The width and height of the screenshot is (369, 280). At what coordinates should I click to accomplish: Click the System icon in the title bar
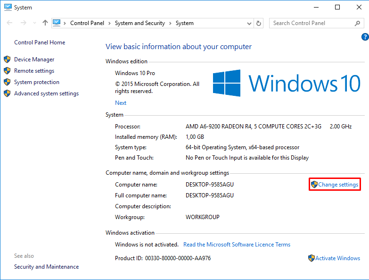point(8,7)
